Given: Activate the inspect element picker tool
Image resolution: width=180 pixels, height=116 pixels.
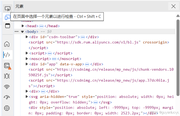Looking at the screenshot, I should pos(7,9).
